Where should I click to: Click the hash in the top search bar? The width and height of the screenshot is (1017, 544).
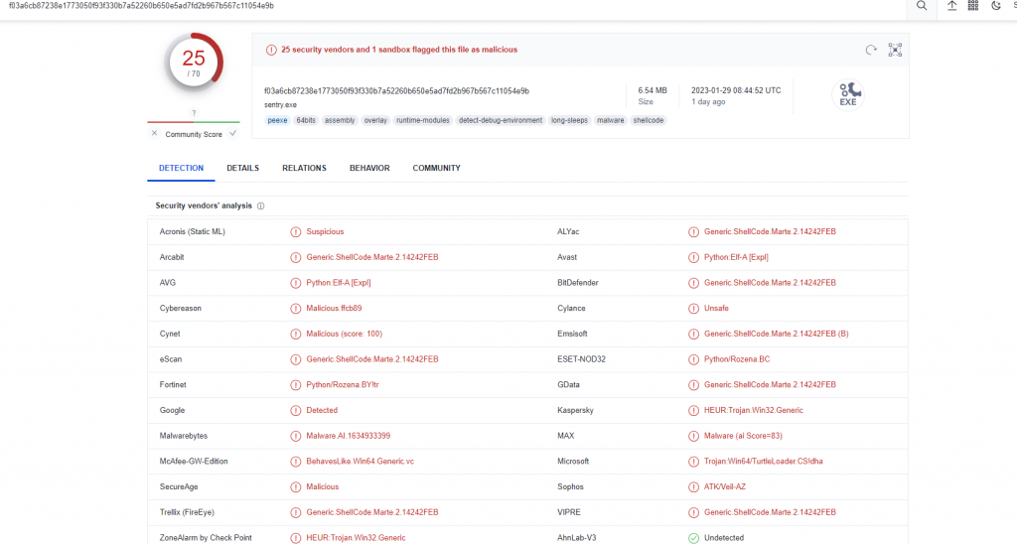point(141,6)
